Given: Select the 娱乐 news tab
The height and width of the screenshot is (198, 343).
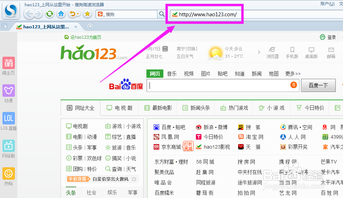Looking at the screenshot, I should [112, 192].
